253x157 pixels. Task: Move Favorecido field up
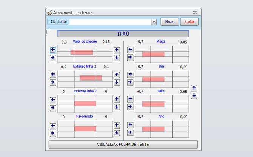coord(117,125)
